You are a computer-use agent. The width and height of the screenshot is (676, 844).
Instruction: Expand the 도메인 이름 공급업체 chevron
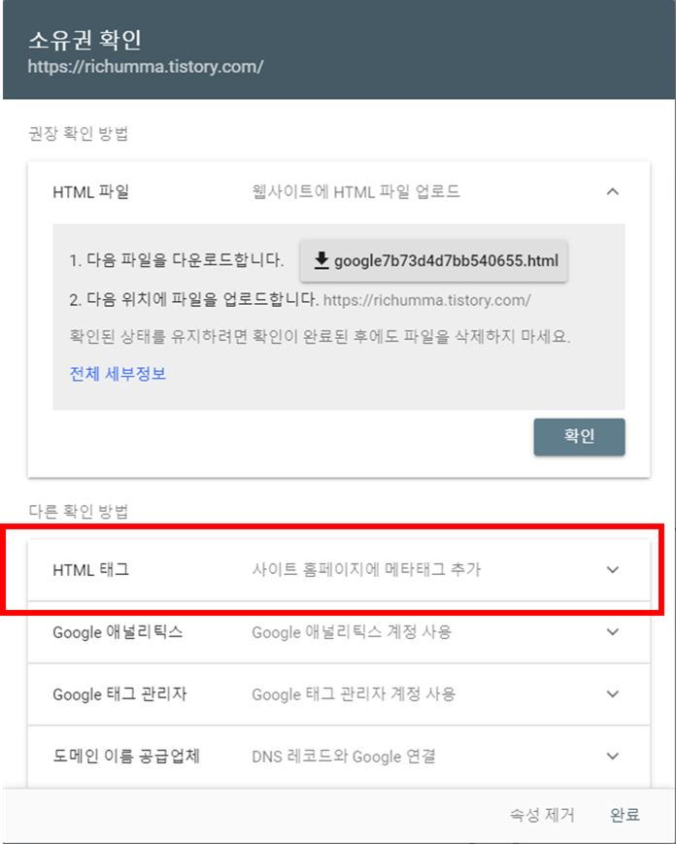click(613, 756)
